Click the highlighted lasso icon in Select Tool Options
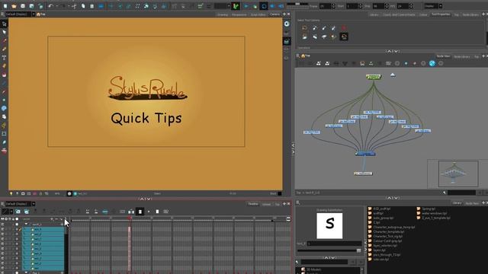 (344, 37)
